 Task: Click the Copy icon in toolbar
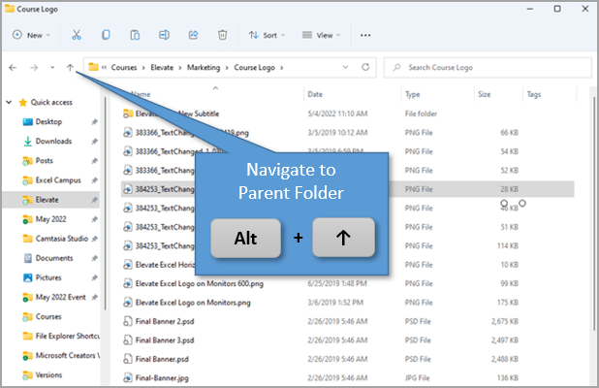106,35
